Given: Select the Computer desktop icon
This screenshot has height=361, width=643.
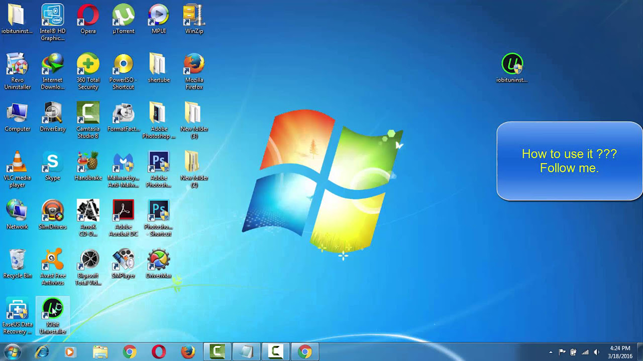Looking at the screenshot, I should [x=18, y=117].
